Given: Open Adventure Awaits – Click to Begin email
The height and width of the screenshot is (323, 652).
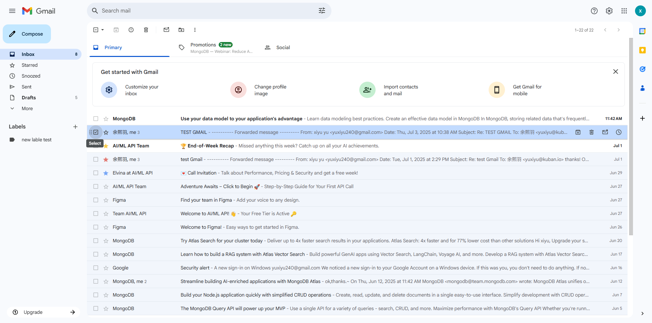Looking at the screenshot, I should pos(357,186).
